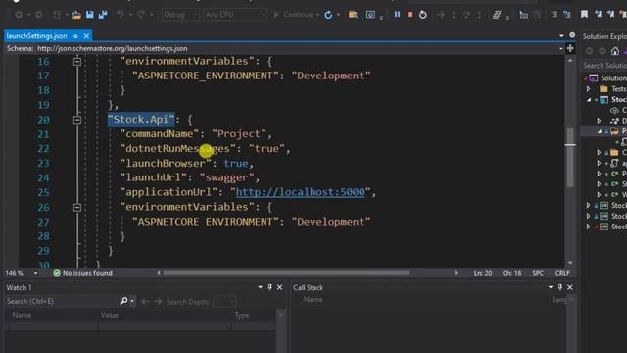627x353 pixels.
Task: Click the "launchBrowser" key on line 23
Action: click(166, 163)
